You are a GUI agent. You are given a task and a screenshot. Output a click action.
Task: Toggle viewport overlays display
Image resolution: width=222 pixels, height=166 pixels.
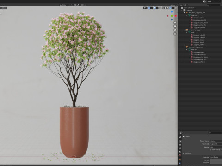[154, 8]
